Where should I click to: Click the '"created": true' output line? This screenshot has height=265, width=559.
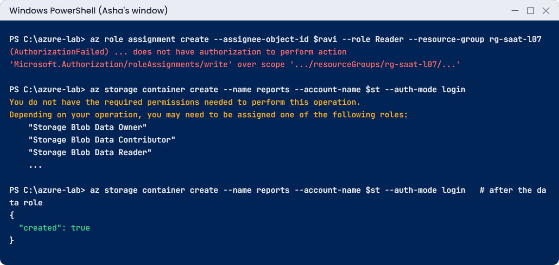point(55,228)
